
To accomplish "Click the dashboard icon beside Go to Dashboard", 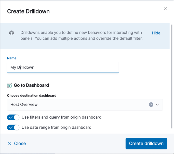I will click(9, 85).
